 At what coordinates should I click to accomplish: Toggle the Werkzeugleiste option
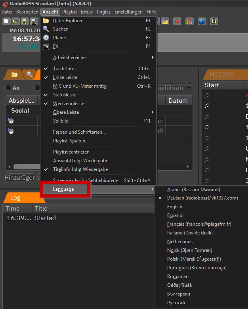click(x=99, y=104)
